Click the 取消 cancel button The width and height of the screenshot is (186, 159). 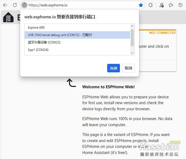coord(128,68)
